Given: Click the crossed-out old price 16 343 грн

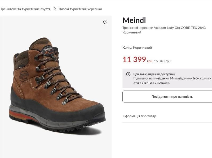Looking at the screenshot, I should 162,61.
